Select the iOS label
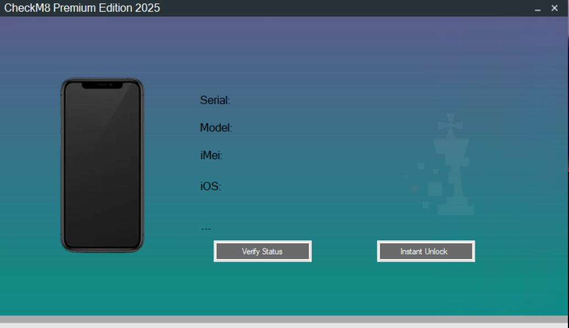This screenshot has width=569, height=328. [x=210, y=186]
